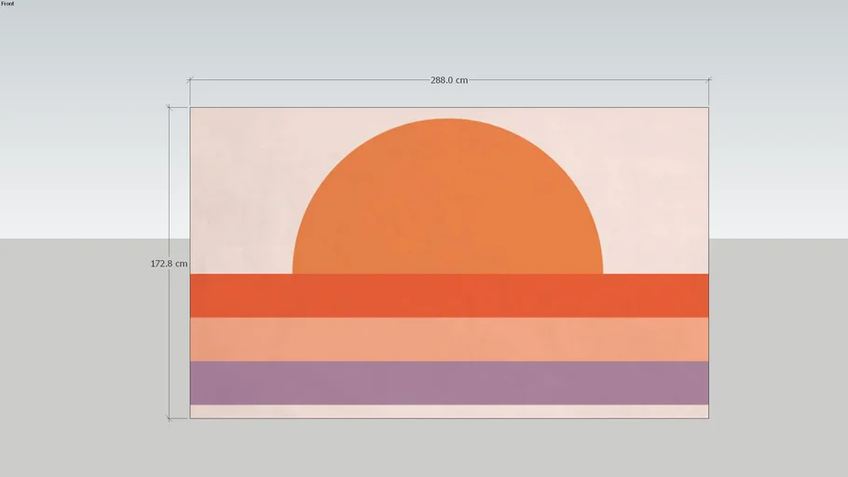
Task: Select the 172.8 cm height dimension text
Action: (x=169, y=264)
